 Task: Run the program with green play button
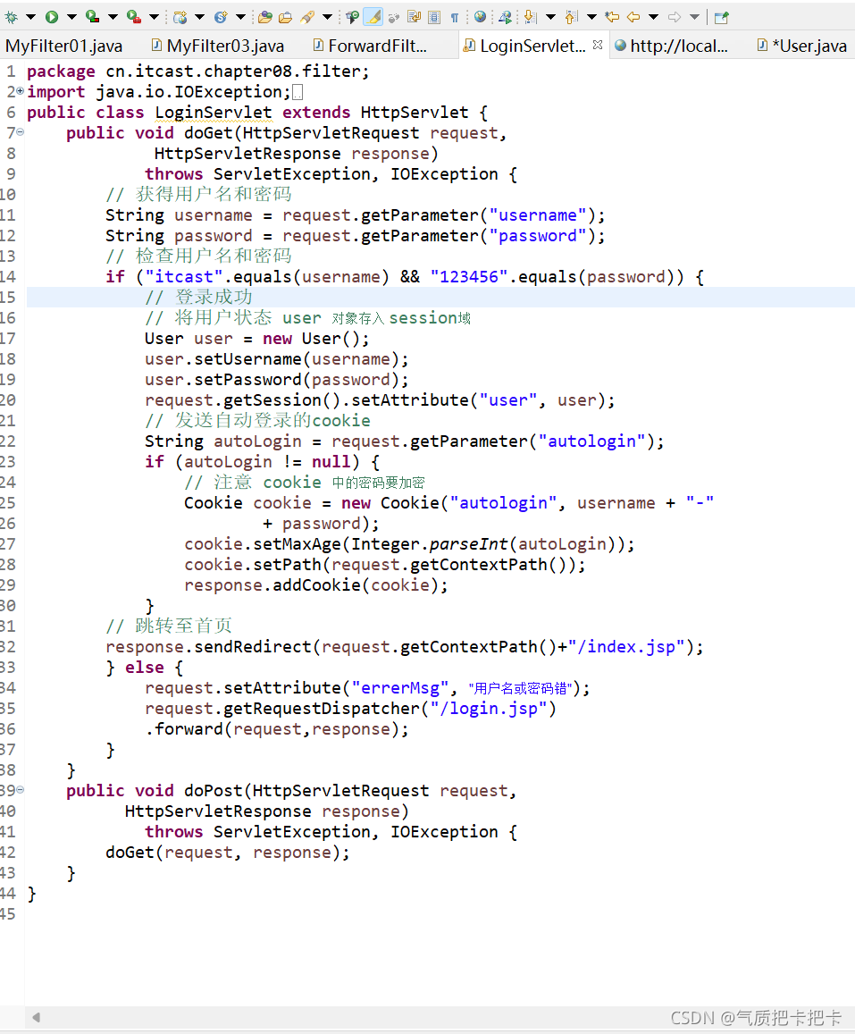tap(52, 17)
